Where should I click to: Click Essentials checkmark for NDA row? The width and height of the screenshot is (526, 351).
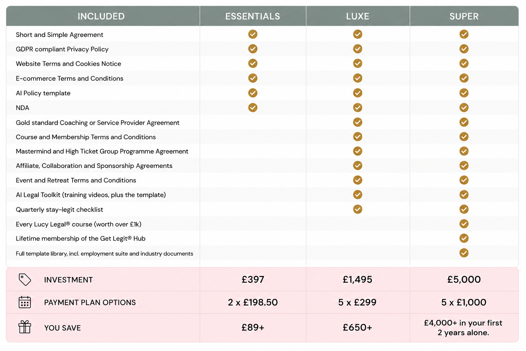[253, 108]
